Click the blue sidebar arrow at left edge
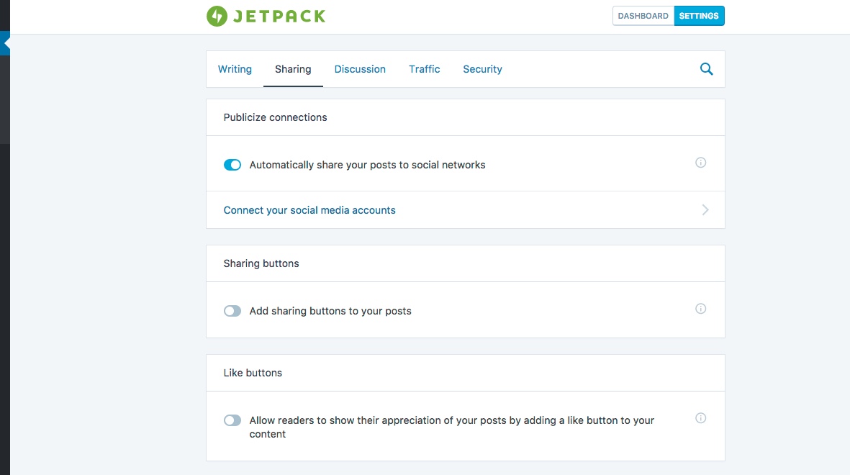Image resolution: width=850 pixels, height=475 pixels. coord(6,43)
